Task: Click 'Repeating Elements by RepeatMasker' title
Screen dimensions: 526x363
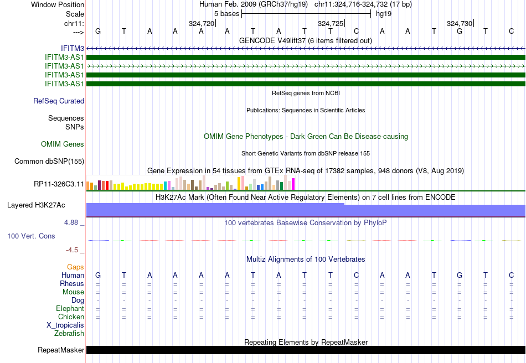Action: 306,342
